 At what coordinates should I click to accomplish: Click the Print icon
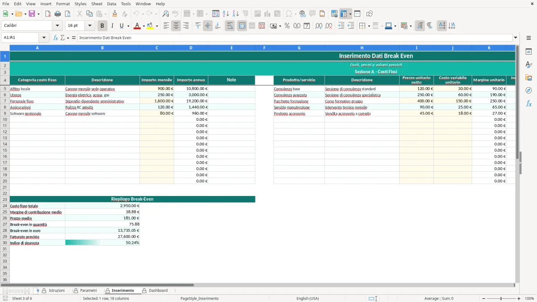click(58, 14)
